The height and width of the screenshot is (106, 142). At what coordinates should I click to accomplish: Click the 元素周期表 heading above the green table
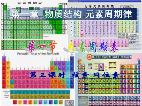coord(30,3)
